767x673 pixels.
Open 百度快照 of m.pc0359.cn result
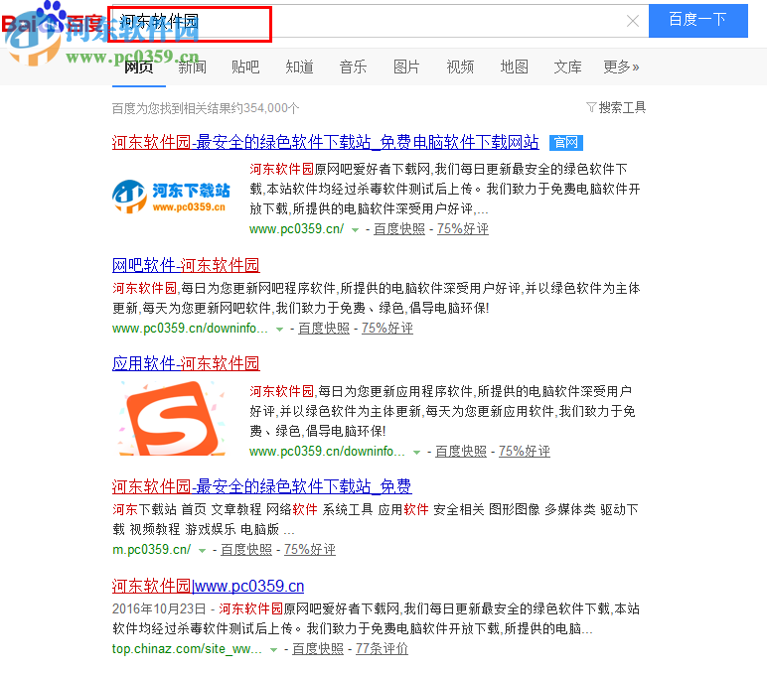pos(246,549)
